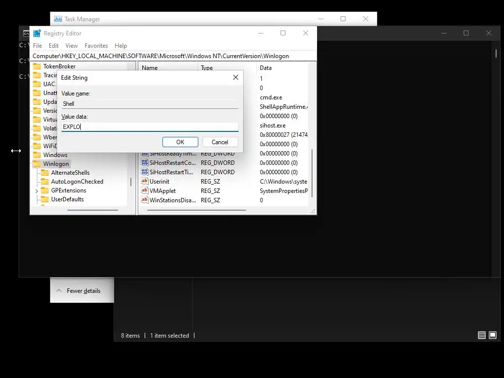
Task: Maximize the Registry Editor window
Action: [x=283, y=33]
